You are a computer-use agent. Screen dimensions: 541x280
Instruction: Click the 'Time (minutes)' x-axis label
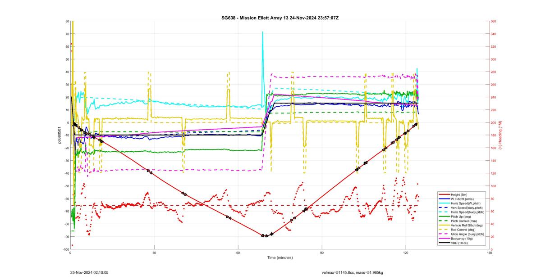280,258
